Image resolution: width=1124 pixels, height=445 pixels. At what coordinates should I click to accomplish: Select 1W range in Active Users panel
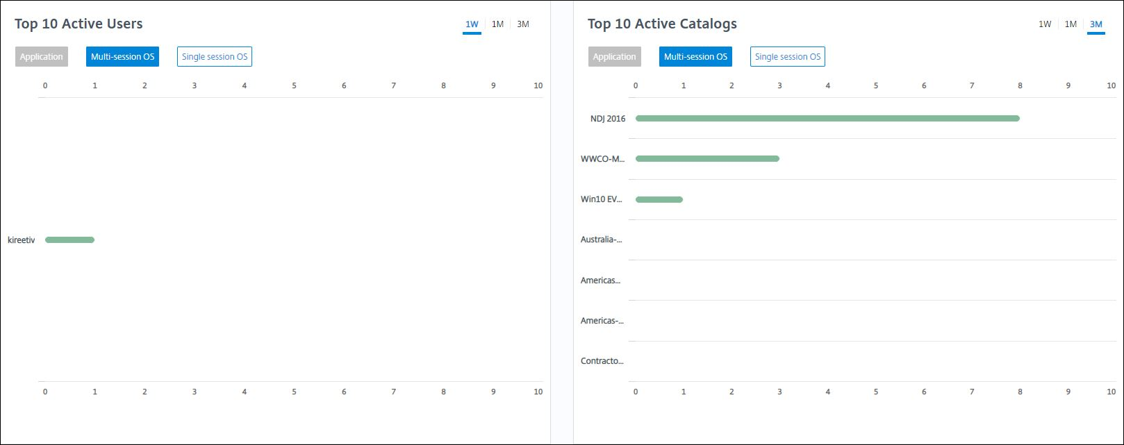coord(472,24)
